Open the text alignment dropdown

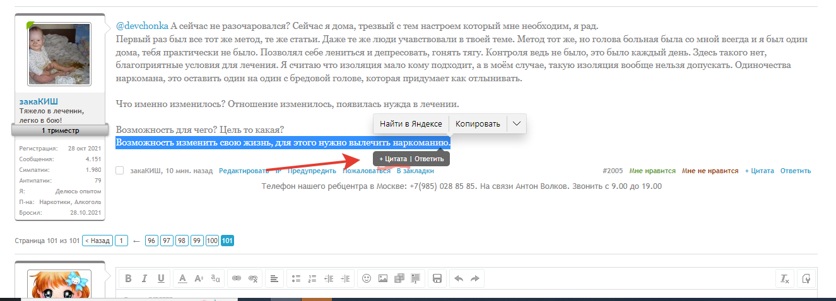point(274,278)
